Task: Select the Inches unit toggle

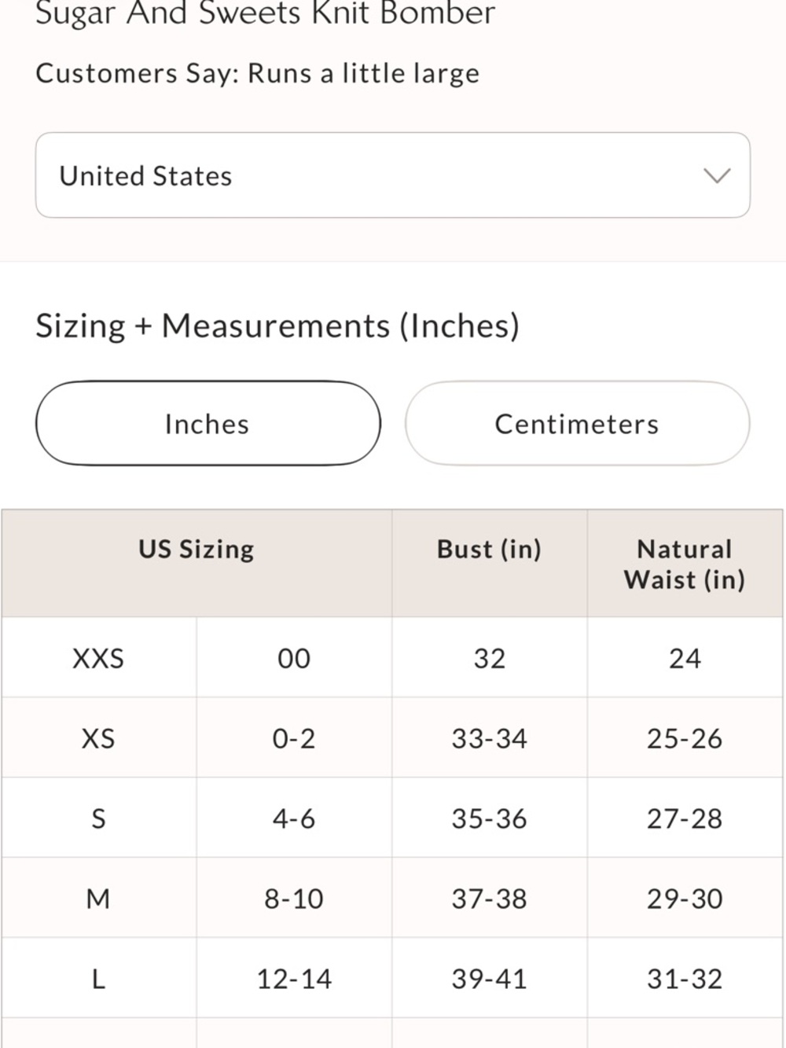Action: coord(208,424)
